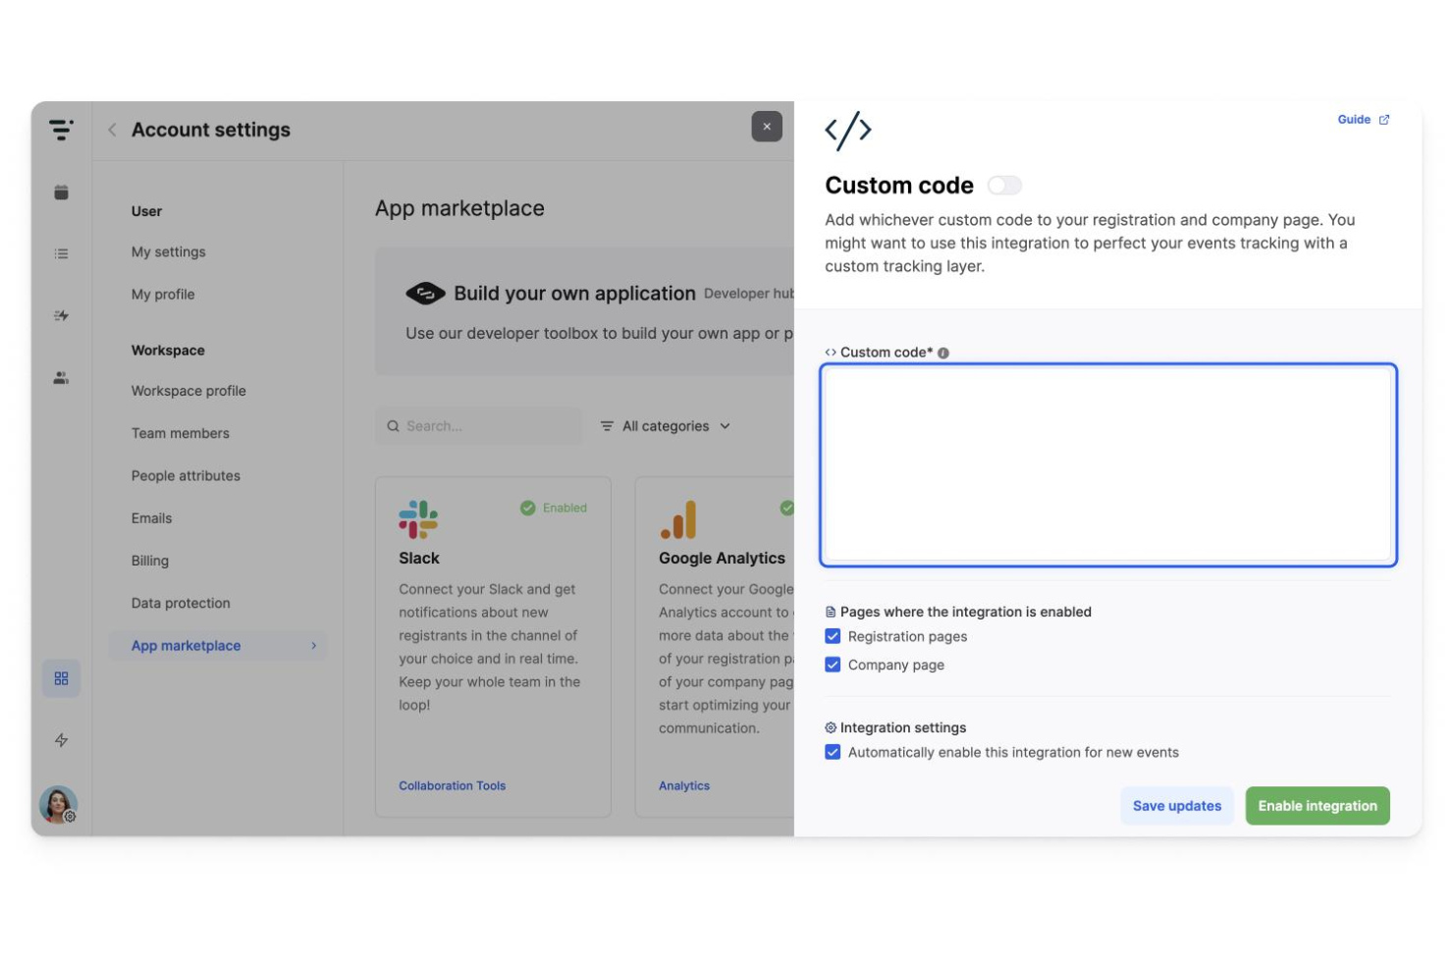Open the Guide link
This screenshot has height=969, width=1453.
pos(1355,119)
